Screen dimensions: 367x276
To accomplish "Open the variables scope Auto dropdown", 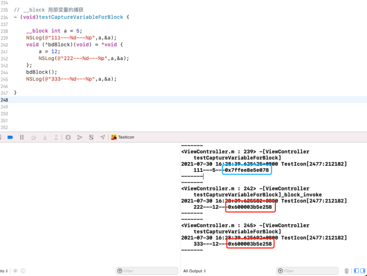I will [x=4, y=271].
